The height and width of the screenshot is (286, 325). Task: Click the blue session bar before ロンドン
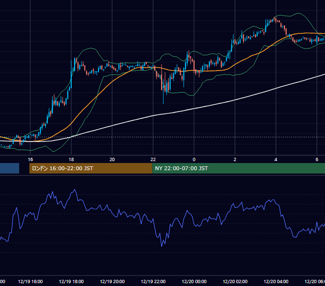10,168
